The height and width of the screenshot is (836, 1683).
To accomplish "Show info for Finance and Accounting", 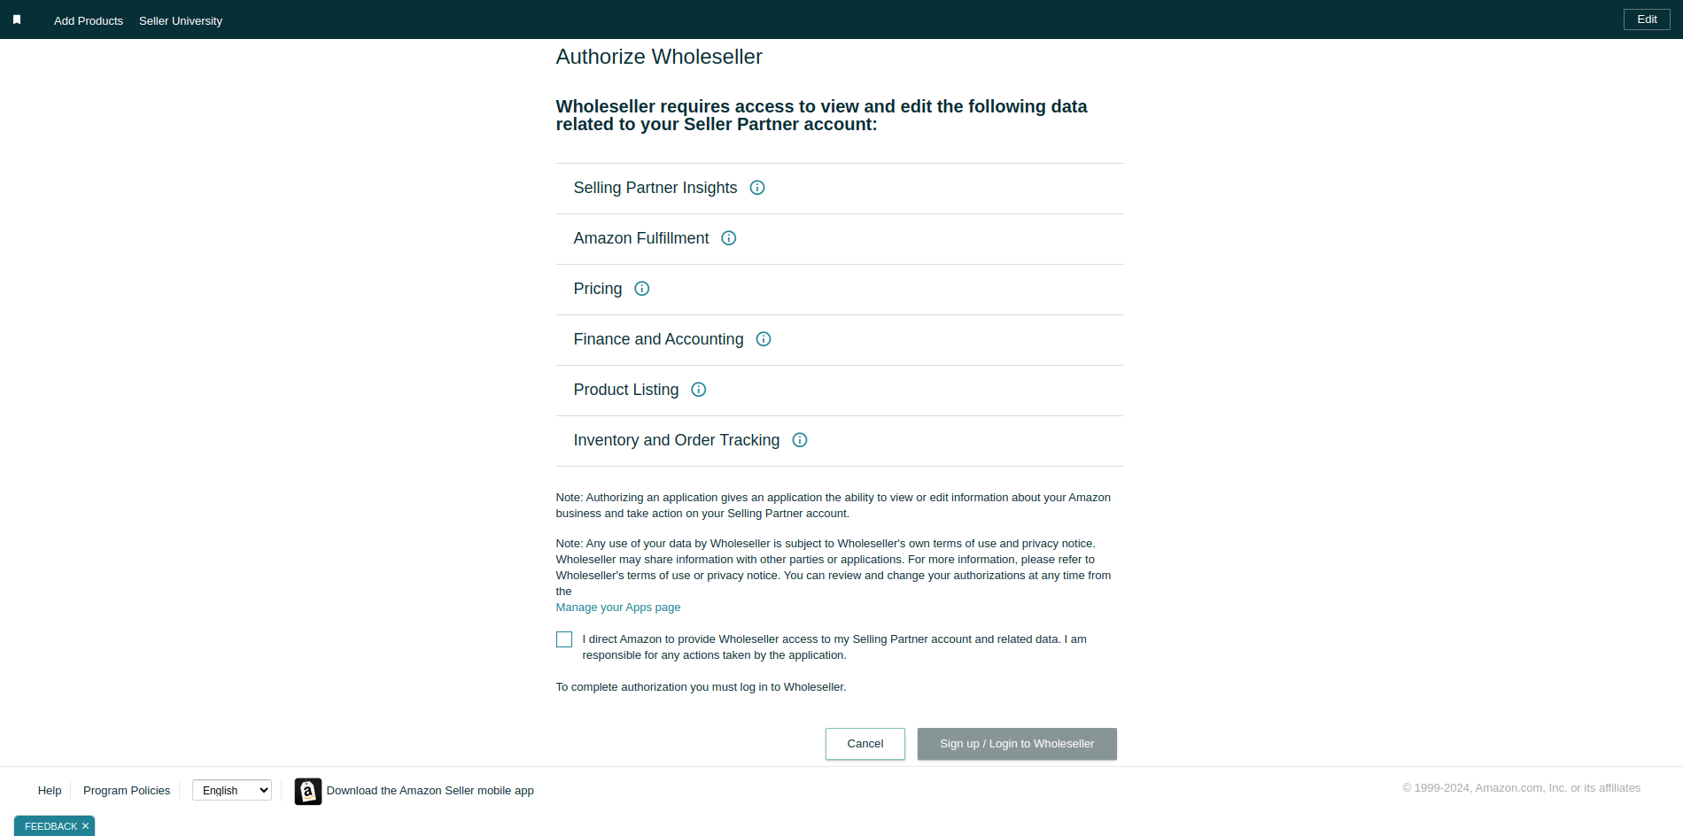I will coord(764,339).
